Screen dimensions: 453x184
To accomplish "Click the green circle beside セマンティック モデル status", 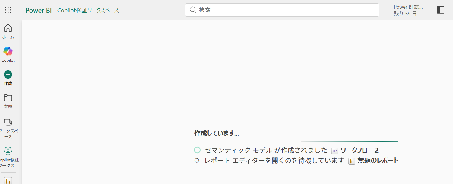I will 197,150.
